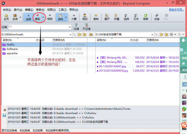Toggle the 结构 folder structure view
The height and width of the screenshot is (134, 187).
[x=60, y=17]
